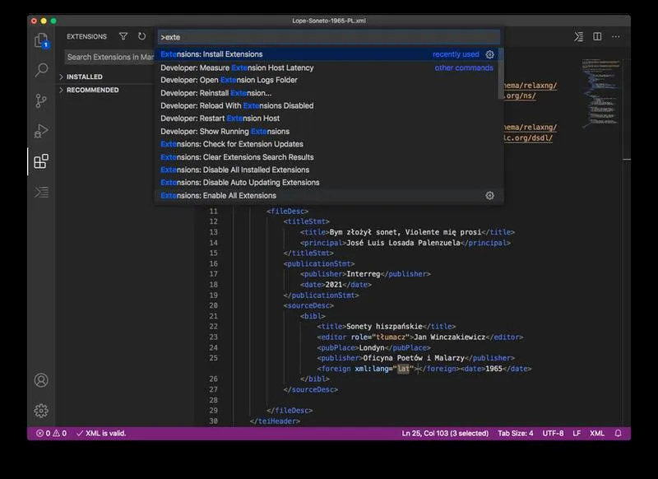658x479 pixels.
Task: Click the split editor icon
Action: point(597,36)
